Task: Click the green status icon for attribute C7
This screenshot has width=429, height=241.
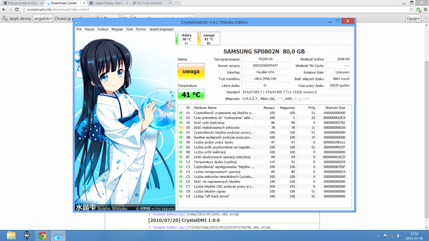Action: click(181, 186)
